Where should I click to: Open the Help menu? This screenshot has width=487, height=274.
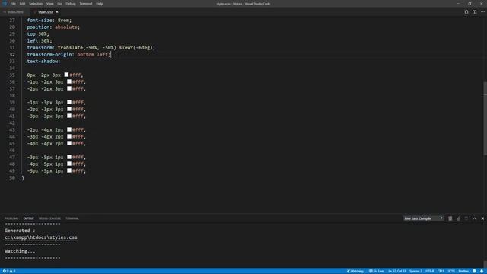click(x=100, y=4)
